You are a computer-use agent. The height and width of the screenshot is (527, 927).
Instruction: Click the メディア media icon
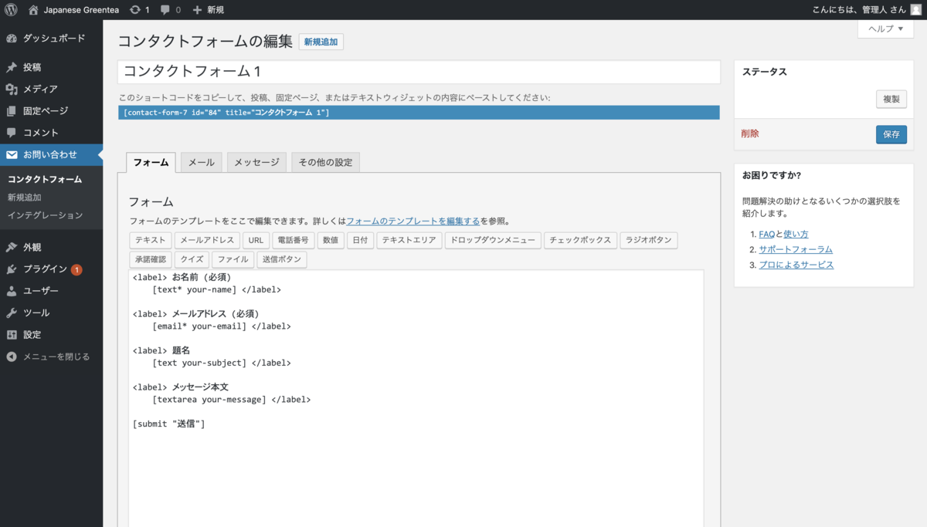[12, 89]
